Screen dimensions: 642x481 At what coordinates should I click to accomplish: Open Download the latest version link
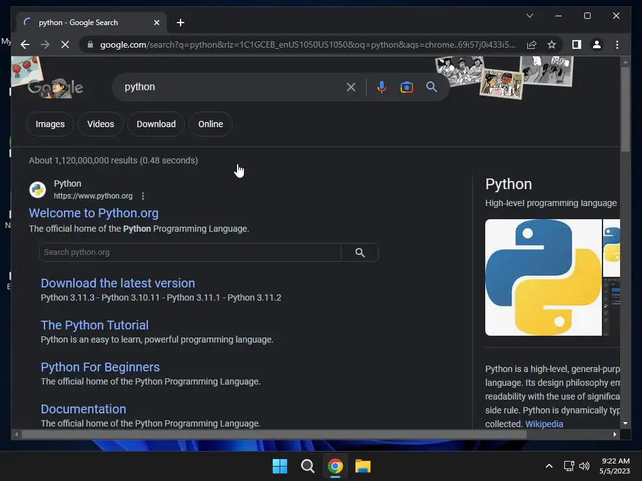click(118, 283)
